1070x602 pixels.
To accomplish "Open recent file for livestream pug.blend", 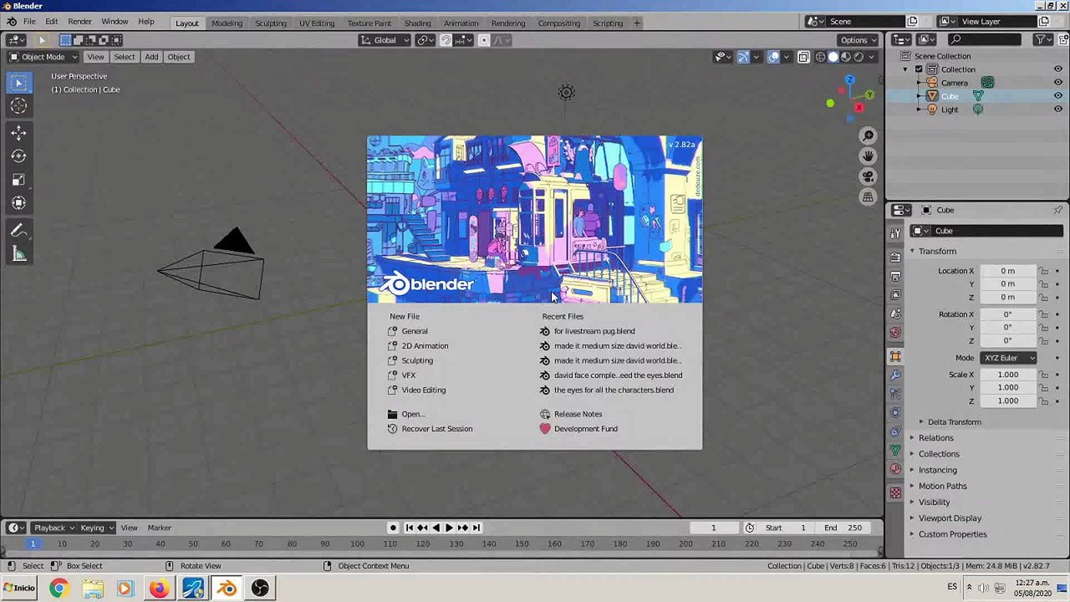I will point(594,331).
